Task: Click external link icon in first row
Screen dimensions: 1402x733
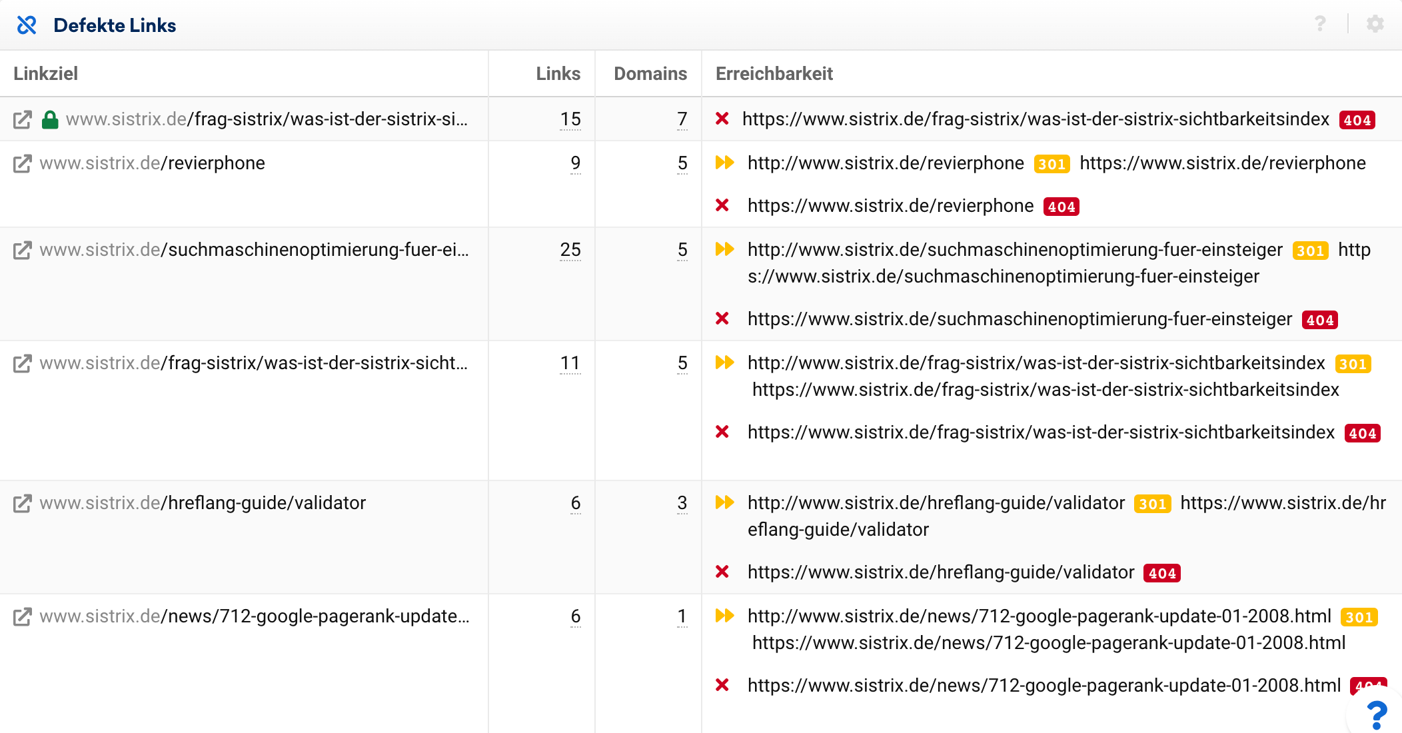Action: (23, 119)
